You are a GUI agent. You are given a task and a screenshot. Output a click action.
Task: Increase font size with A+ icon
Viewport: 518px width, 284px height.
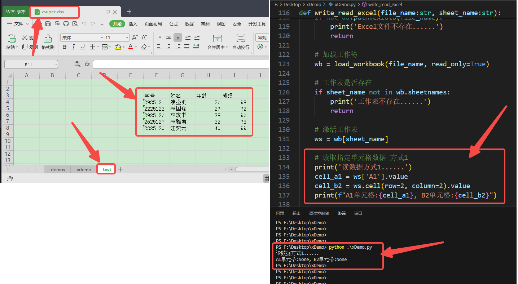pyautogui.click(x=135, y=37)
